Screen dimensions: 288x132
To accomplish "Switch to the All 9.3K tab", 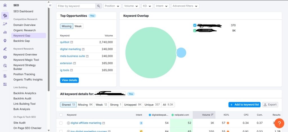I will pos(168,105).
